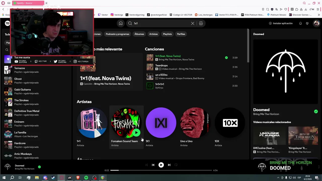322x181 pixels.
Task: Focus the search field containing 1x1
Action: tap(161, 23)
